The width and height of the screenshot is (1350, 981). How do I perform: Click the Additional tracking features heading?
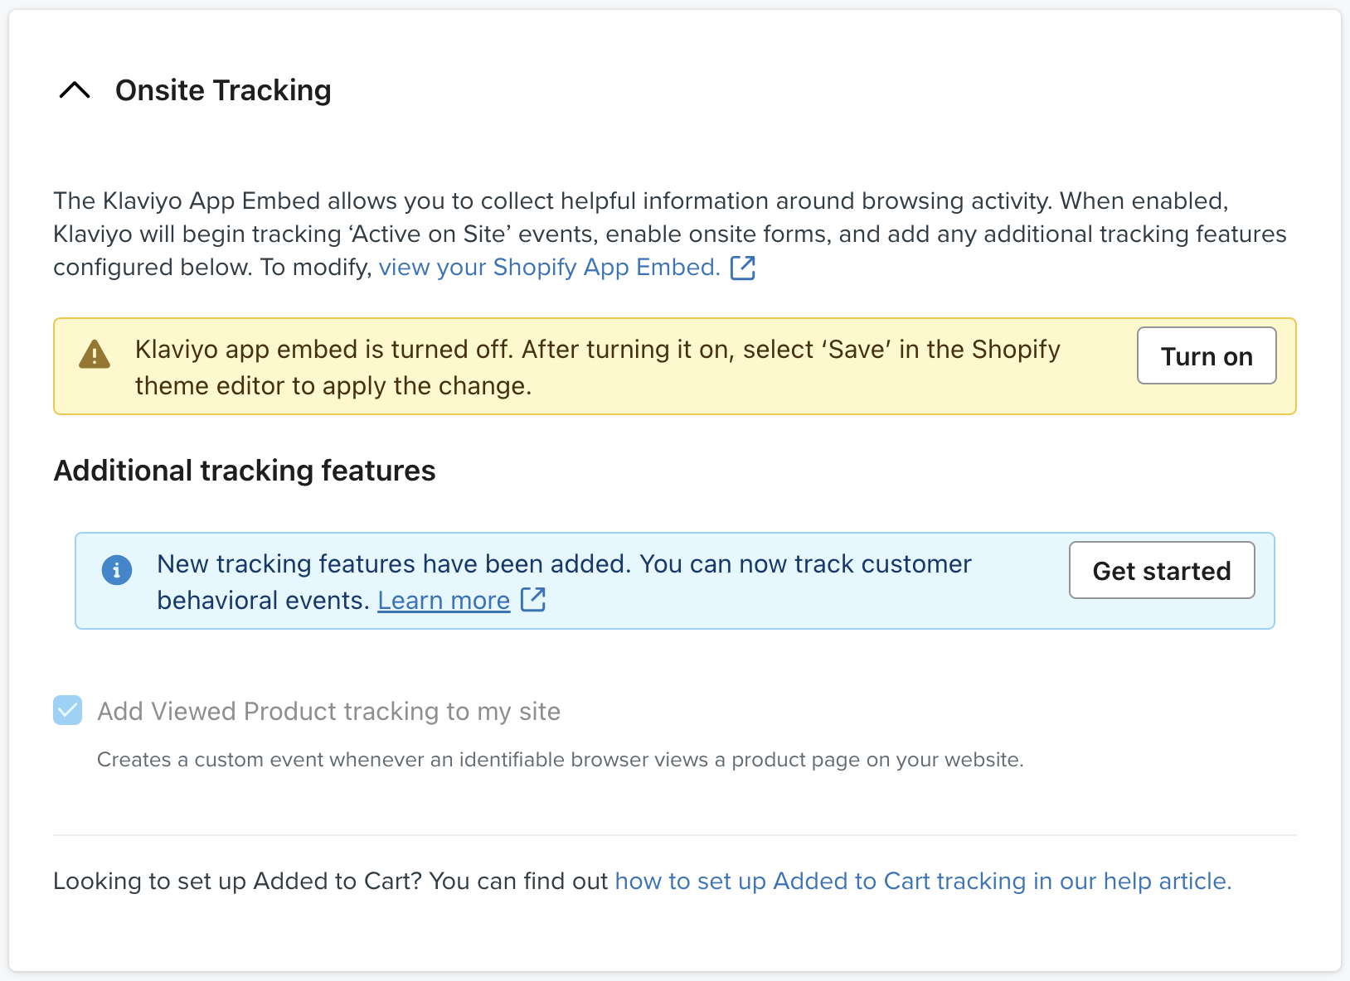244,470
